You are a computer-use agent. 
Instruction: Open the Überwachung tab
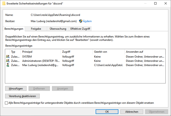point(58,29)
